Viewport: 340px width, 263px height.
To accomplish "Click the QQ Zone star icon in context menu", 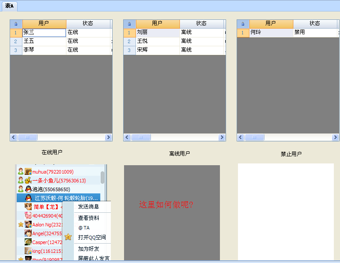I will point(68,237).
